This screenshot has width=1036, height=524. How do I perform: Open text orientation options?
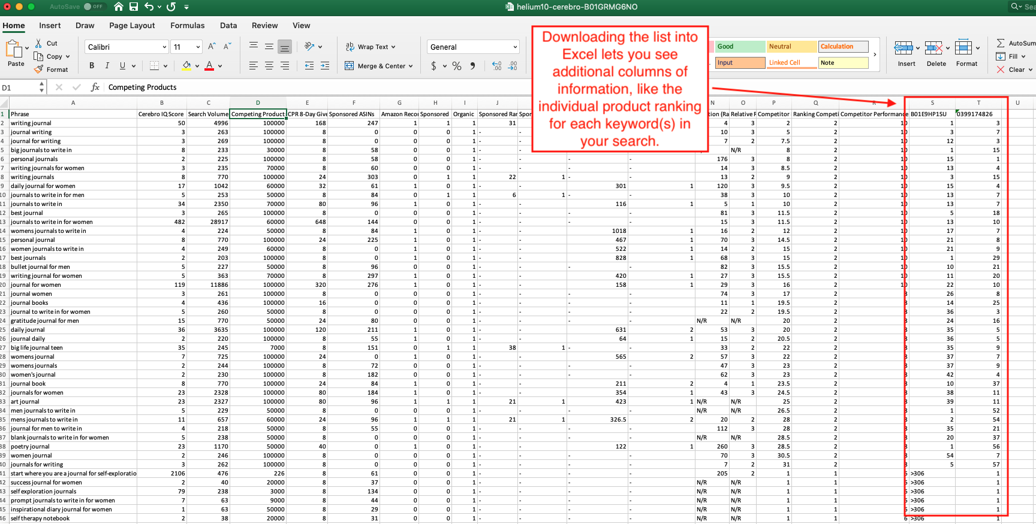click(309, 46)
